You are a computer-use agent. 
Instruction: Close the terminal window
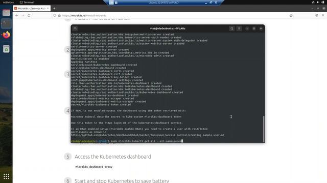[x=261, y=28]
